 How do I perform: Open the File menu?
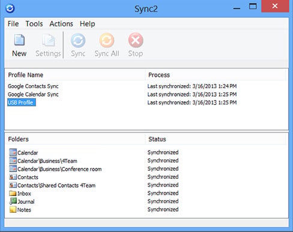point(13,24)
